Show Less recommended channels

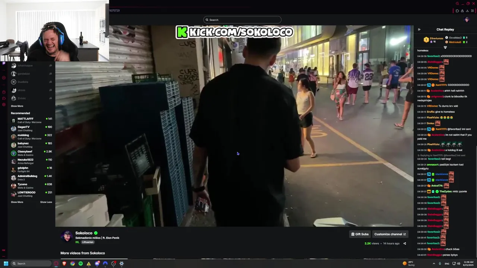point(46,202)
